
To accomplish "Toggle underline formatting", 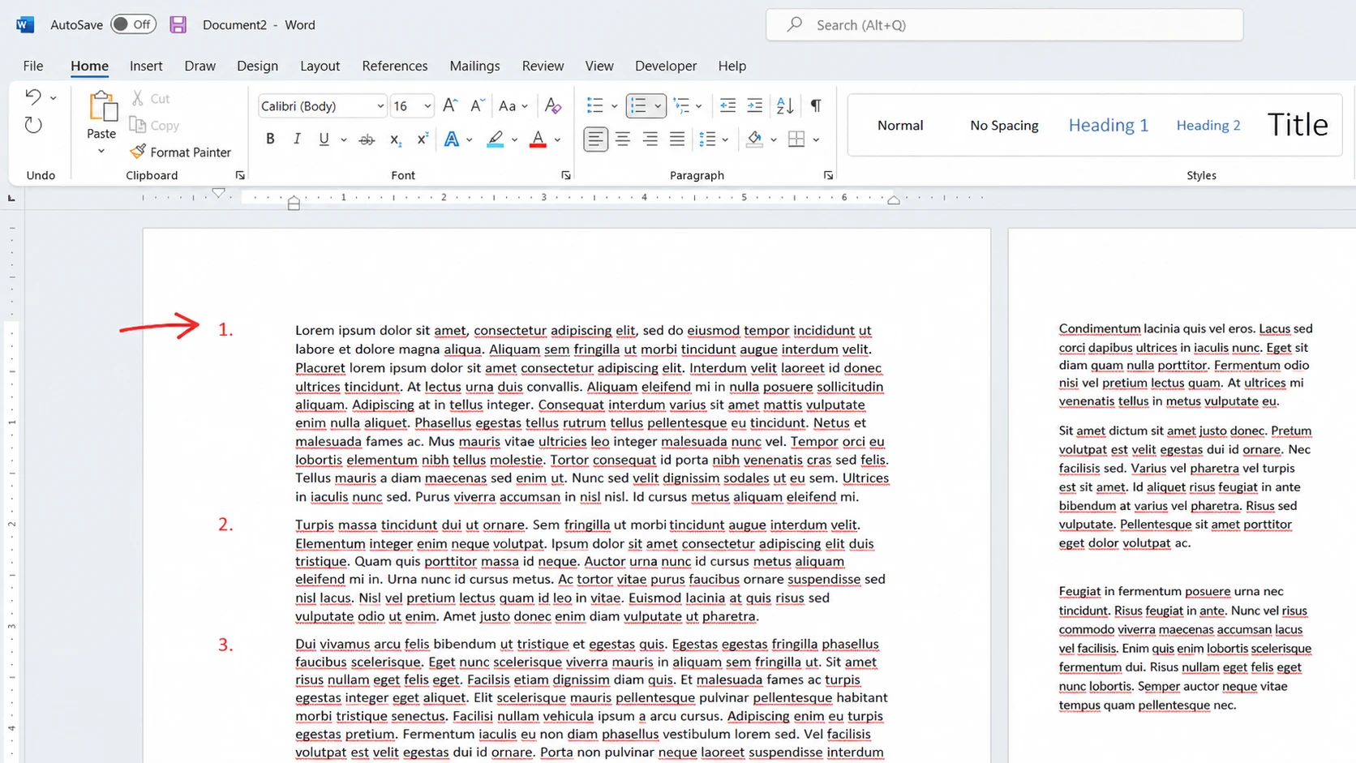I will pos(324,139).
